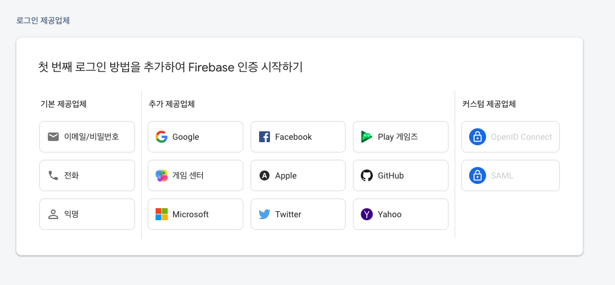This screenshot has height=285, width=615.
Task: Click the GitHub octocat icon
Action: pos(367,175)
